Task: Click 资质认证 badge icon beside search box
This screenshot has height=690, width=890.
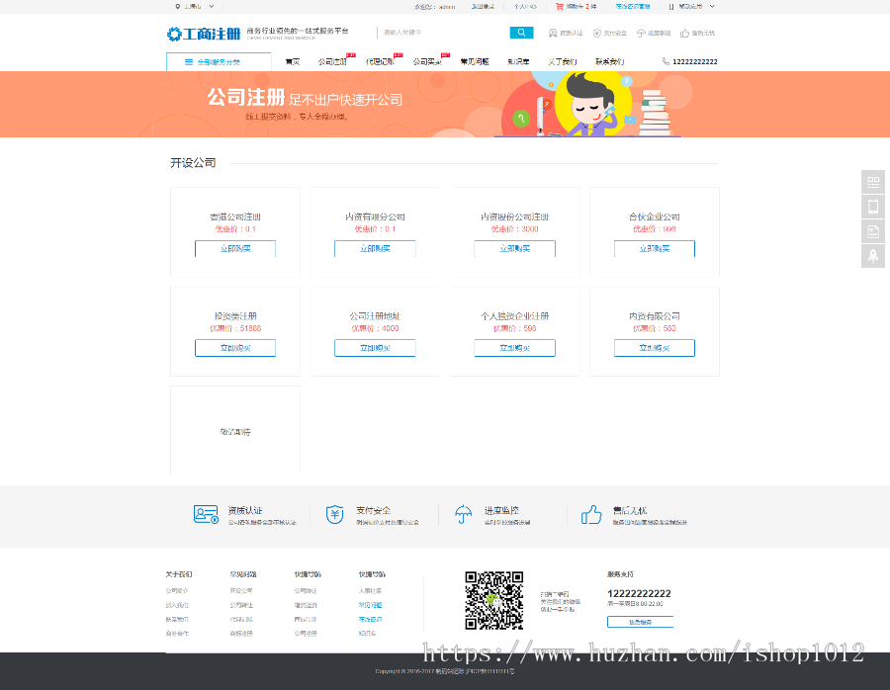Action: tap(552, 33)
